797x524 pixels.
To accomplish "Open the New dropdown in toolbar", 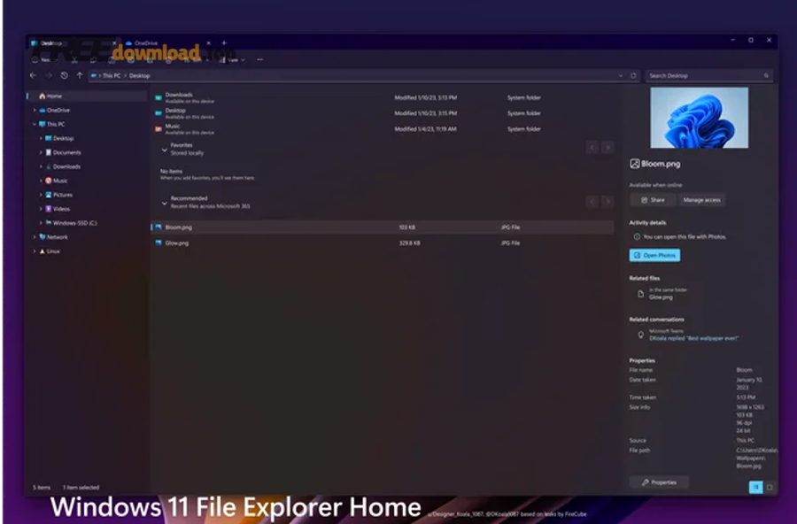I will pyautogui.click(x=45, y=60).
